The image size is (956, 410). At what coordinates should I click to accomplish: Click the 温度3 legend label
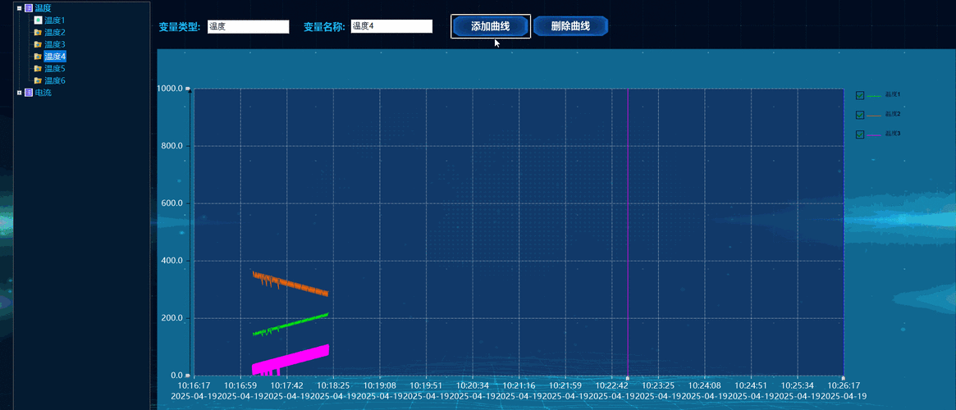pyautogui.click(x=893, y=134)
